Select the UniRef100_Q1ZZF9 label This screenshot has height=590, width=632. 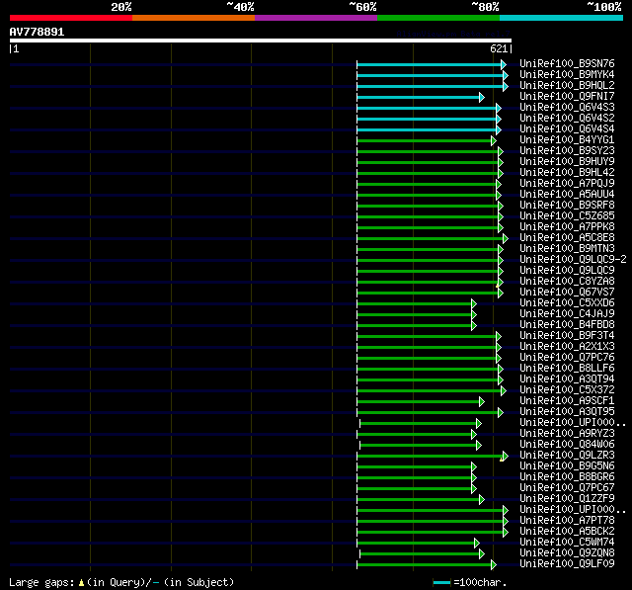point(567,499)
